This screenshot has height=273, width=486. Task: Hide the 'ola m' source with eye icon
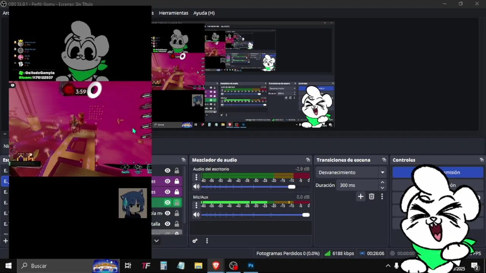pos(167,213)
